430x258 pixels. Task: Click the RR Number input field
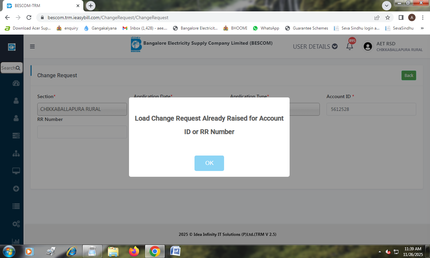(x=82, y=132)
